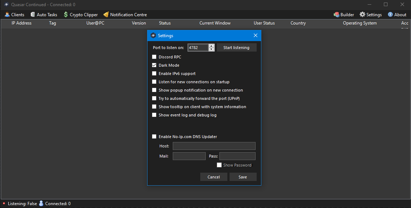Check Show popup notification on new connection

pos(154,90)
